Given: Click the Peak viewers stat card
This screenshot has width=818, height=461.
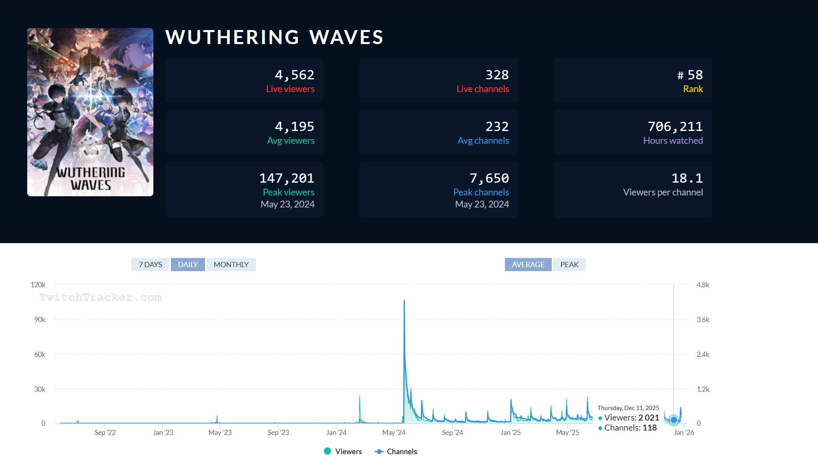Looking at the screenshot, I should 244,189.
